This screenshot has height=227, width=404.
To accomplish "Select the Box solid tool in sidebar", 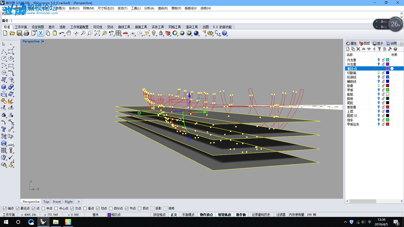I will click(x=4, y=87).
